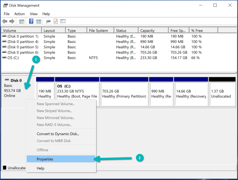Click the checklist Settings toolbar icon
238x180 pixels.
[x=63, y=21]
